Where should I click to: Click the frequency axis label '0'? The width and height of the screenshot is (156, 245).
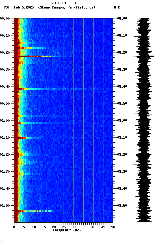[14, 227]
